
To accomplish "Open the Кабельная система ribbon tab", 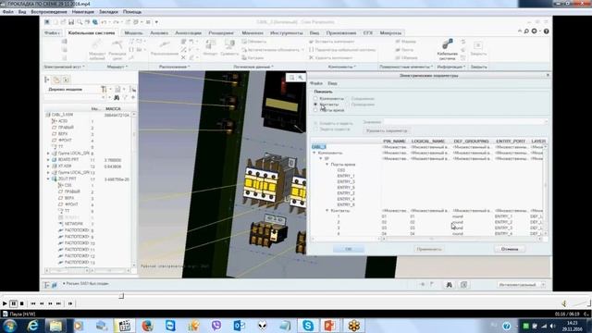I will click(92, 33).
